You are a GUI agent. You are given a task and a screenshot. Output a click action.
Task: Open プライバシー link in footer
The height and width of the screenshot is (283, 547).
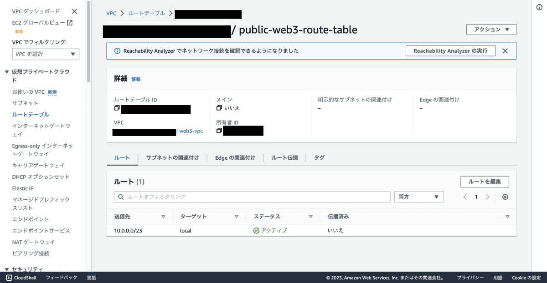pyautogui.click(x=470, y=278)
